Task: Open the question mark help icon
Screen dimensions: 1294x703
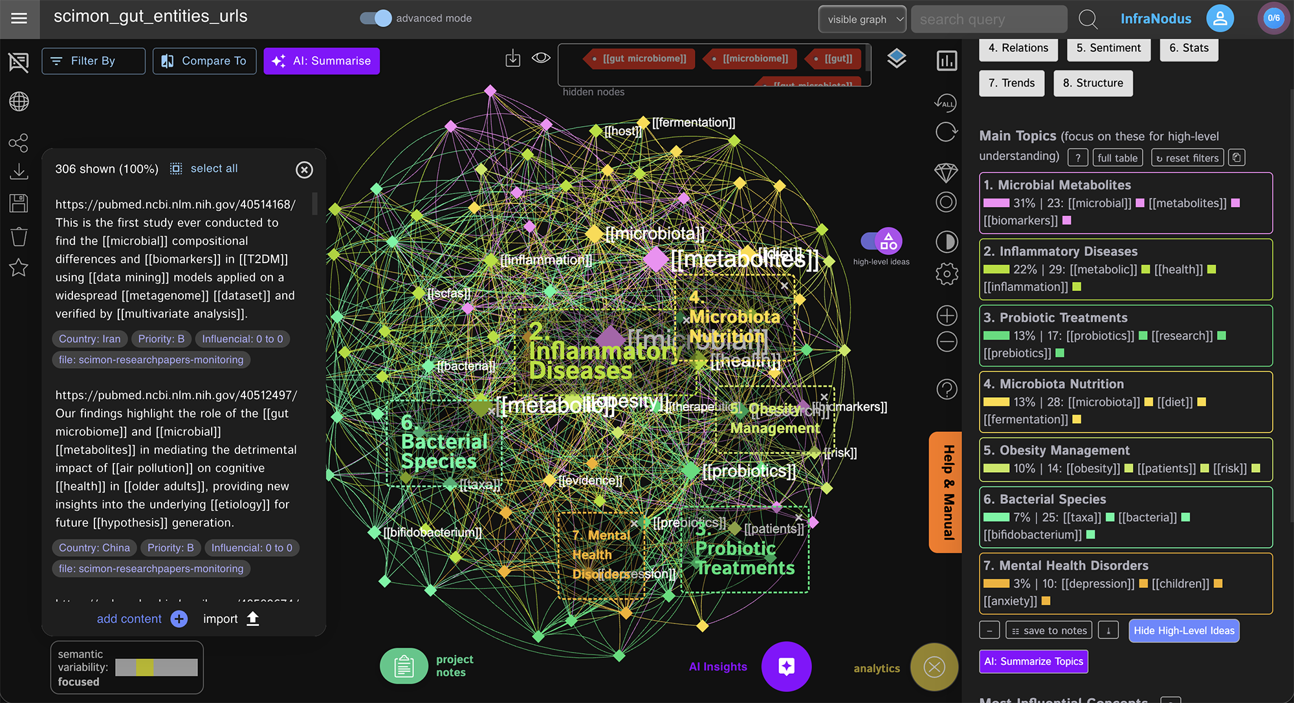Action: pyautogui.click(x=947, y=389)
